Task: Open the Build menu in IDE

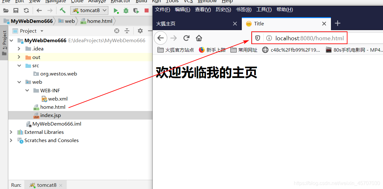Action: (x=142, y=2)
